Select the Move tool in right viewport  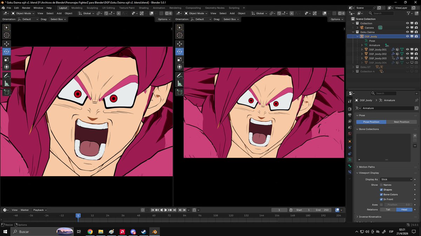[179, 44]
